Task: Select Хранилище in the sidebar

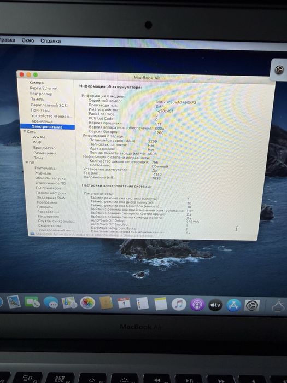Action: (x=42, y=121)
